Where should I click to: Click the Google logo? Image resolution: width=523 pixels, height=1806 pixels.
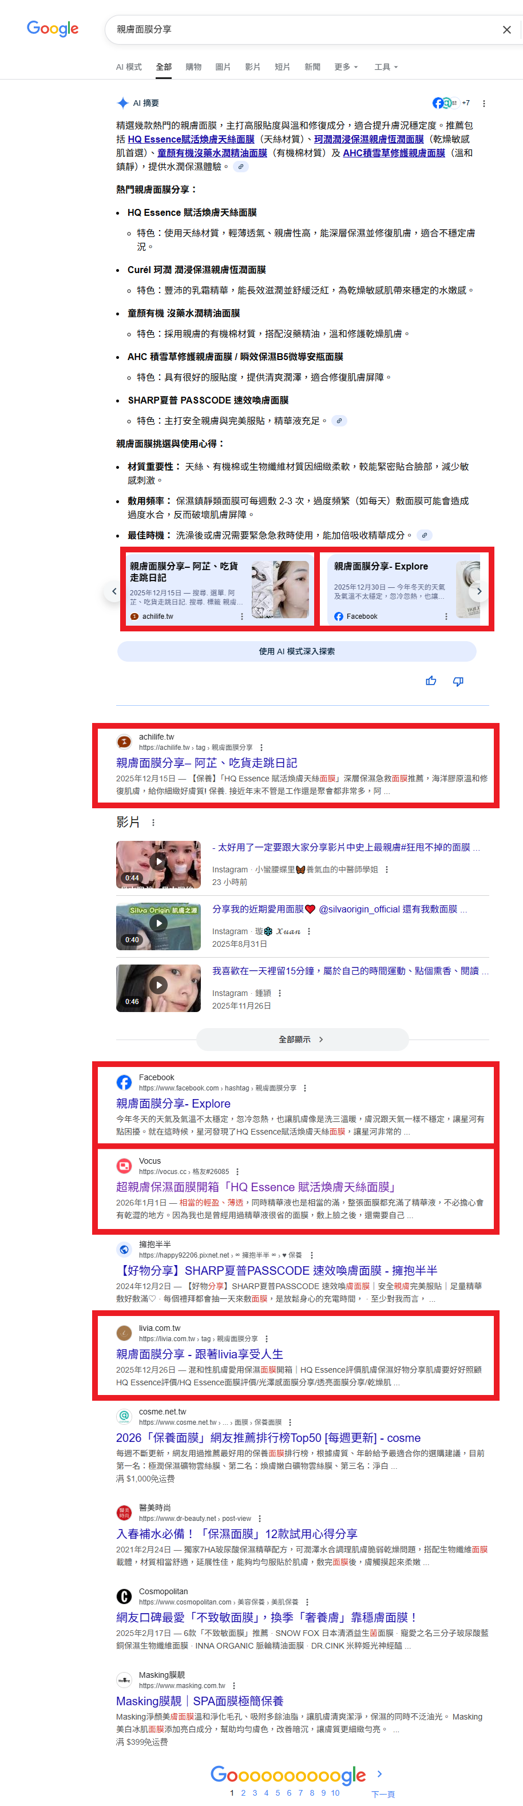(53, 29)
